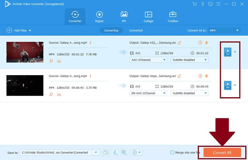This screenshot has height=160, width=248.
Task: Open cut scissors tool for Galaxy A...sung.mp4
Action: pyautogui.click(x=59, y=61)
